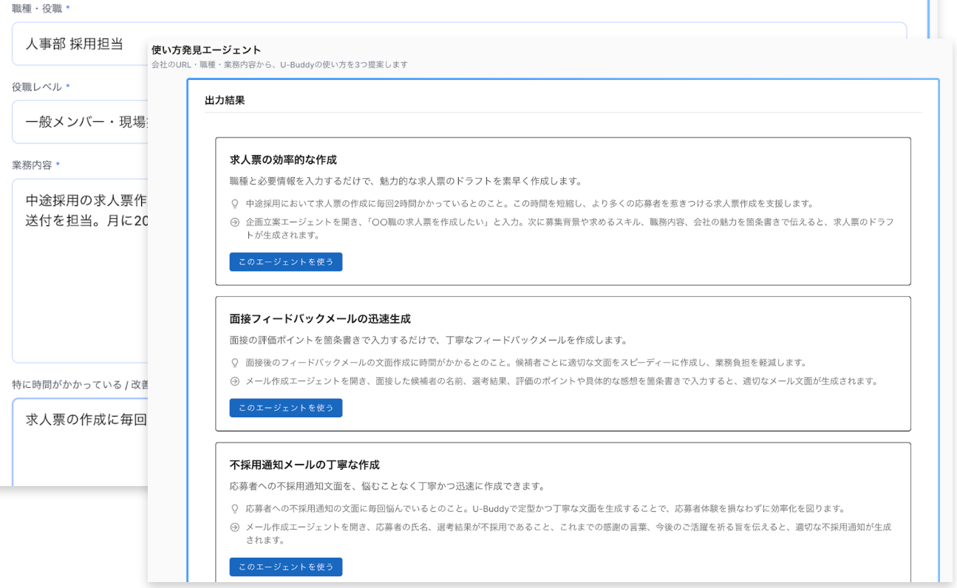Click the text starting メール作成エージェントを開き、面接した候補者

coord(562,381)
